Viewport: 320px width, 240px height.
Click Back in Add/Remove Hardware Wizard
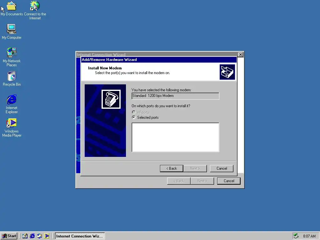(x=172, y=168)
